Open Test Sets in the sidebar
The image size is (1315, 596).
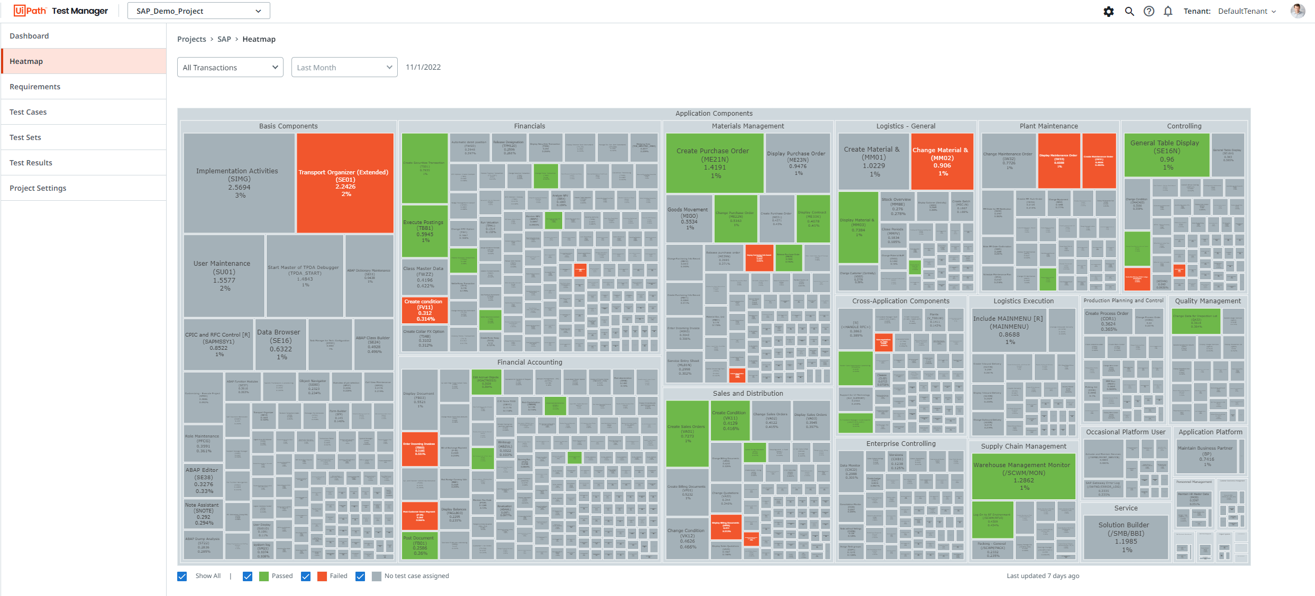(x=84, y=137)
